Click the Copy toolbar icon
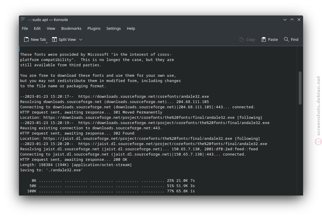The width and height of the screenshot is (322, 218). (x=242, y=39)
